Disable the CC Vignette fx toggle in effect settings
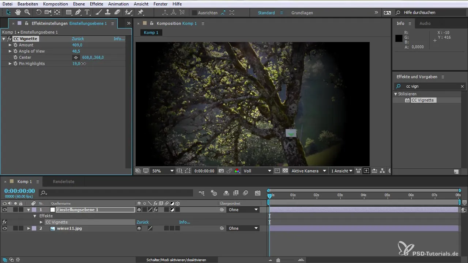 [x=10, y=39]
